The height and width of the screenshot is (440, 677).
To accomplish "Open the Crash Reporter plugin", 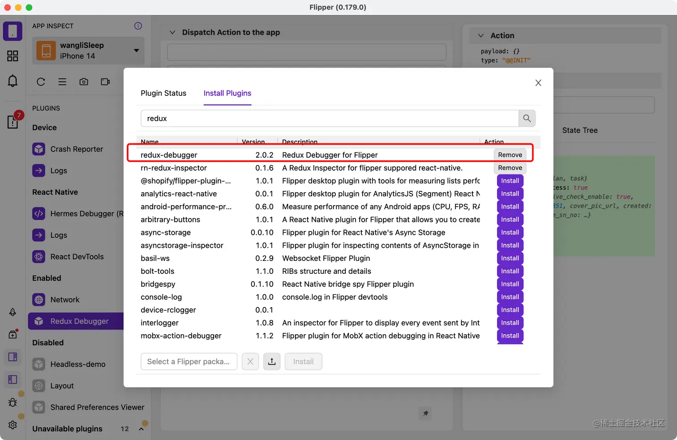I will (x=76, y=149).
